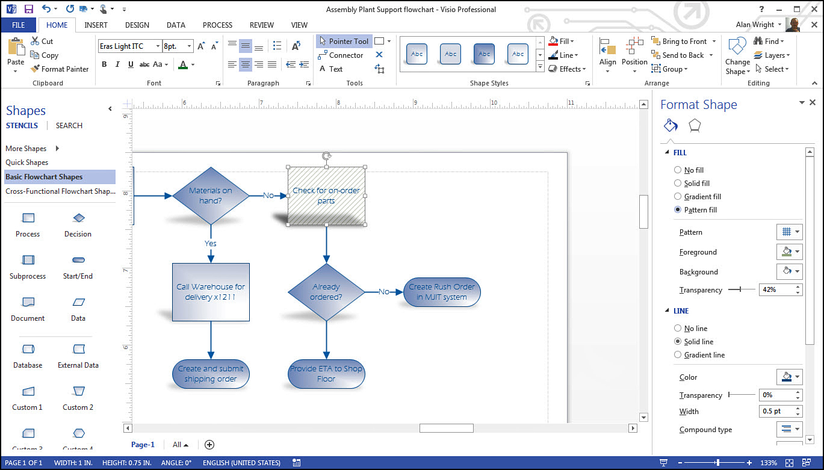Open the Compound type dropdown
The image size is (824, 470).
coord(790,429)
